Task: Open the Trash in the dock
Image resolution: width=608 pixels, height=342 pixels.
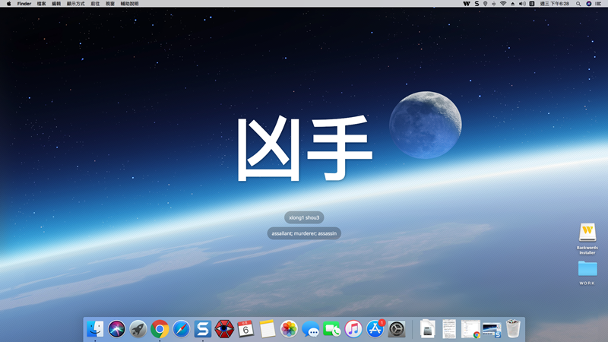Action: pyautogui.click(x=514, y=328)
